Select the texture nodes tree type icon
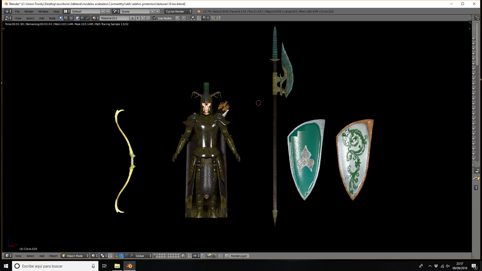This screenshot has width=482, height=271. pyautogui.click(x=71, y=18)
